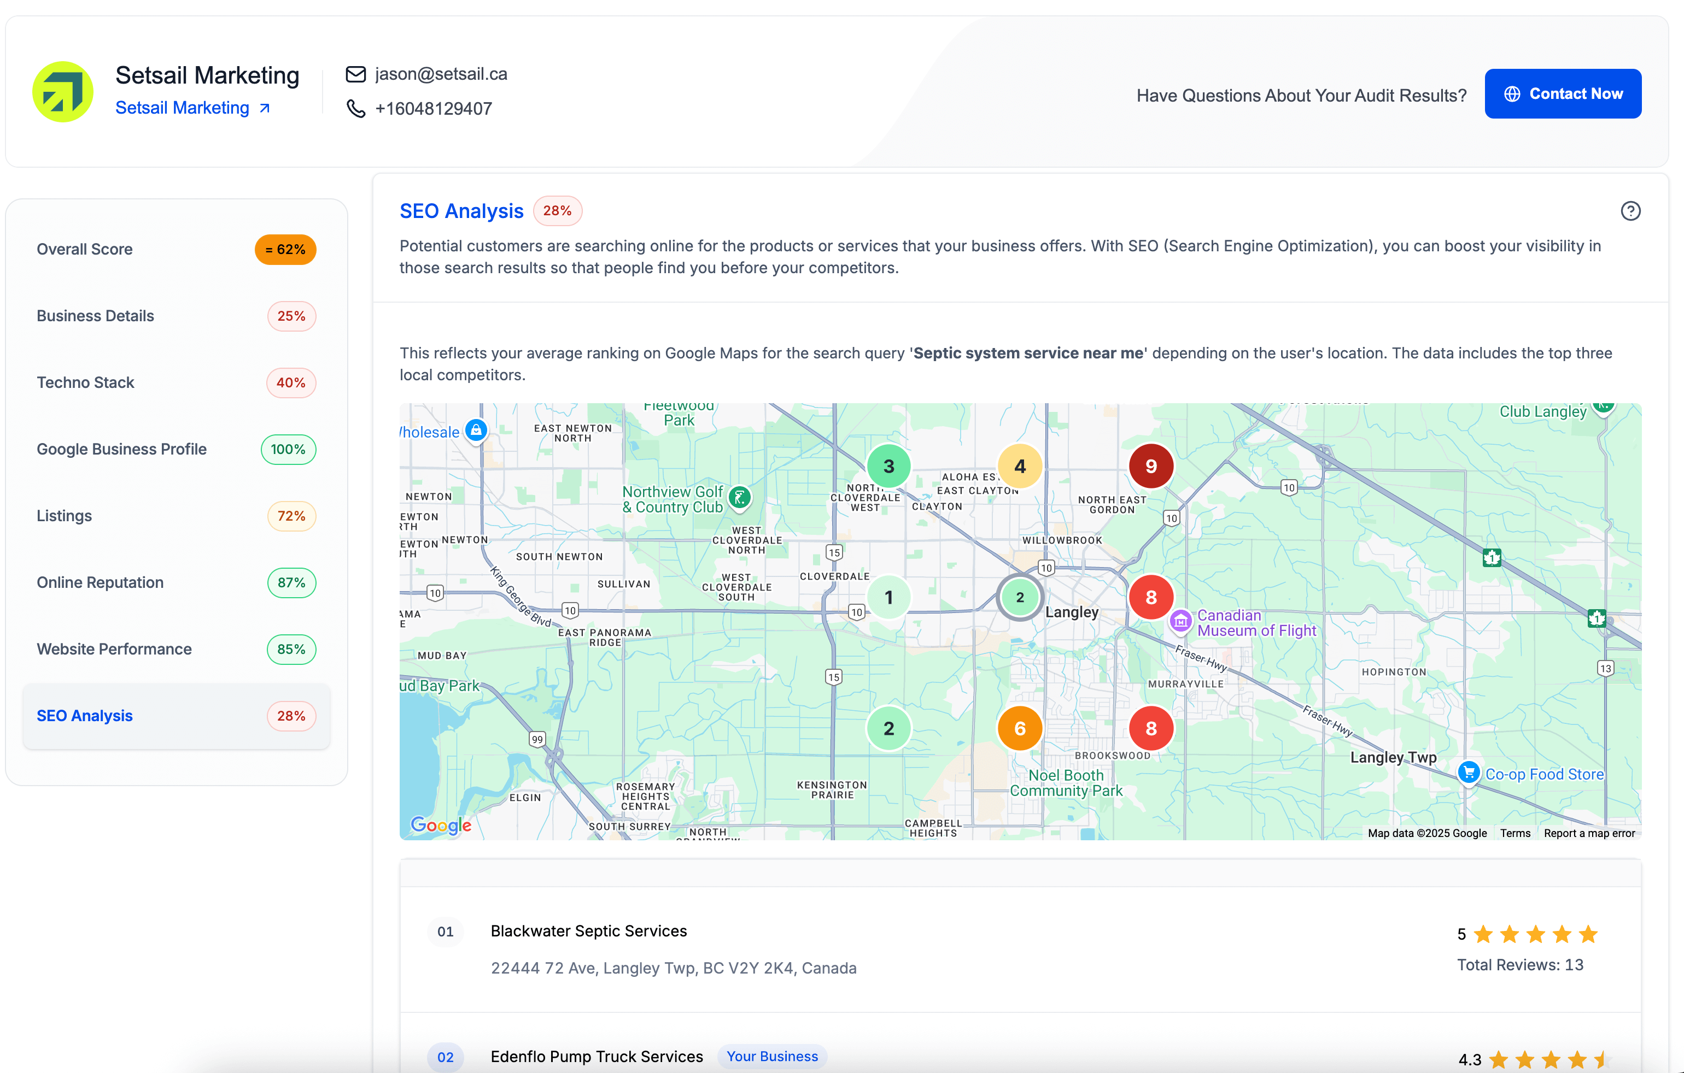Screen dimensions: 1684x1073
Task: Click the Club Langley map label
Action: pyautogui.click(x=1543, y=412)
